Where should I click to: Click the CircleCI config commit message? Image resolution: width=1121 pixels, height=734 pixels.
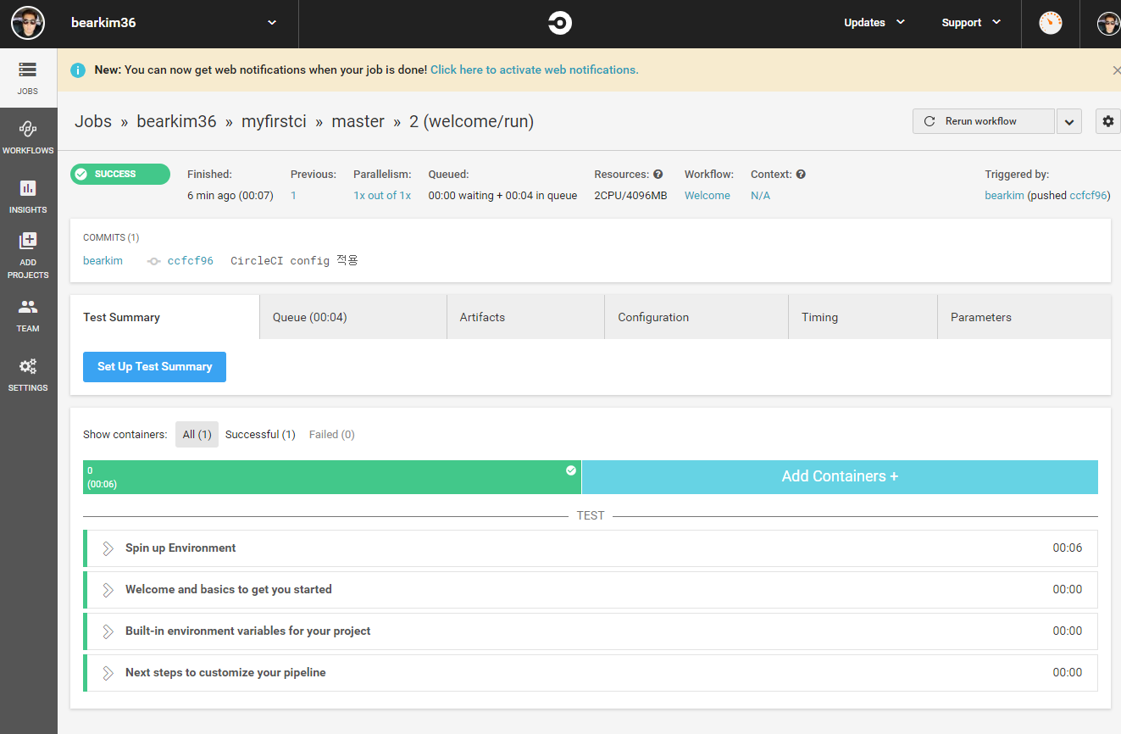point(294,261)
